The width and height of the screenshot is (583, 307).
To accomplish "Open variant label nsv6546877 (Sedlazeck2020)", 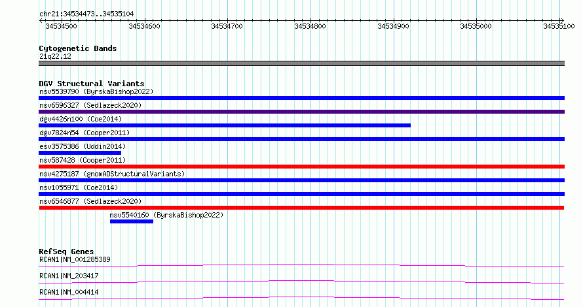I will [x=90, y=201].
